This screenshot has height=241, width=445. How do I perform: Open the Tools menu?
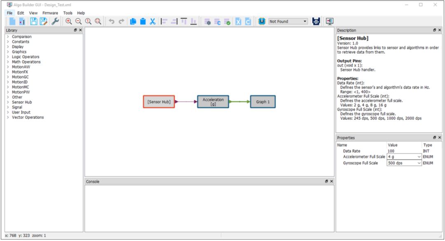[x=68, y=13]
